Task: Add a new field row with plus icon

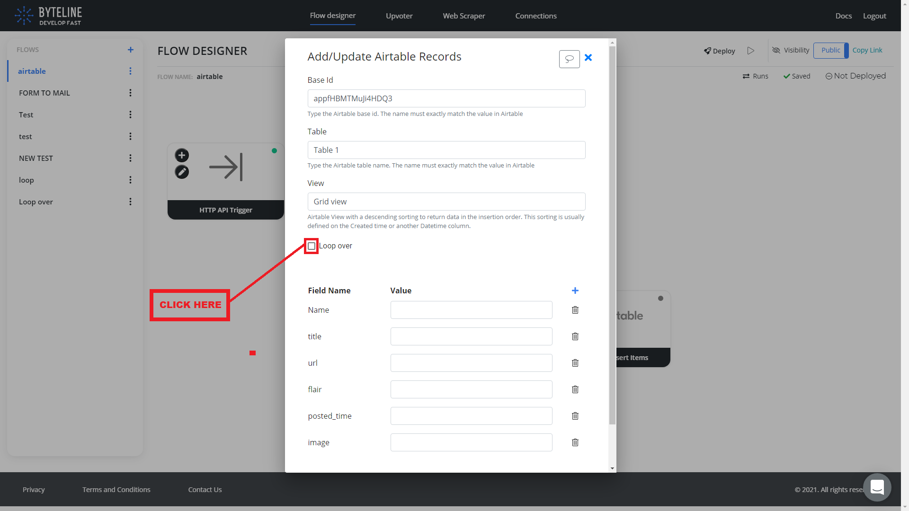Action: [575, 291]
